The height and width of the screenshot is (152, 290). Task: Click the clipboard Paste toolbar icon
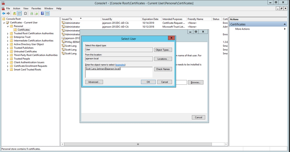click(25, 13)
